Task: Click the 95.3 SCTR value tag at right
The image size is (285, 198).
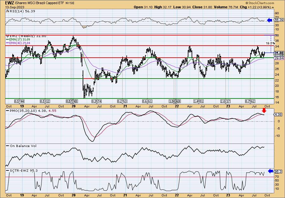Action: pos(279,172)
